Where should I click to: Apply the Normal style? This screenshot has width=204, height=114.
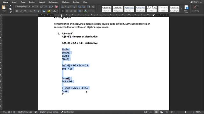tap(106, 9)
